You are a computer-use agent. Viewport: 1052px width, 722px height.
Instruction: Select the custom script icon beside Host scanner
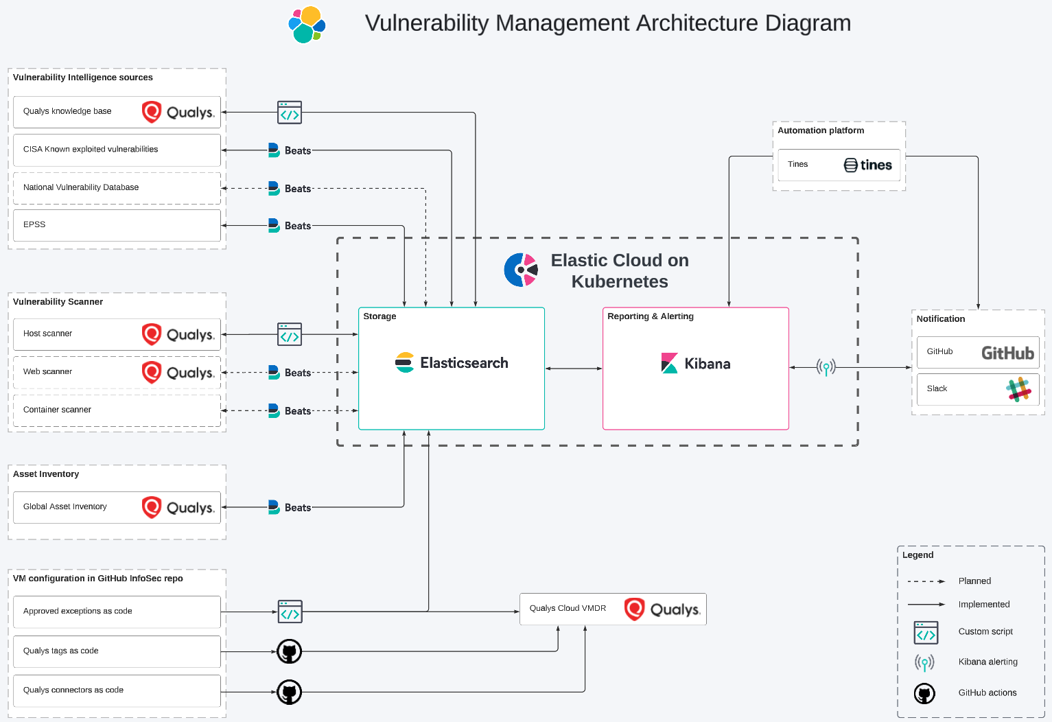(290, 334)
